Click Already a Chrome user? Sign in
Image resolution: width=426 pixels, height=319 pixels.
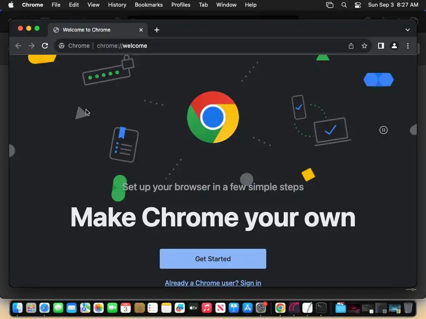tap(213, 283)
